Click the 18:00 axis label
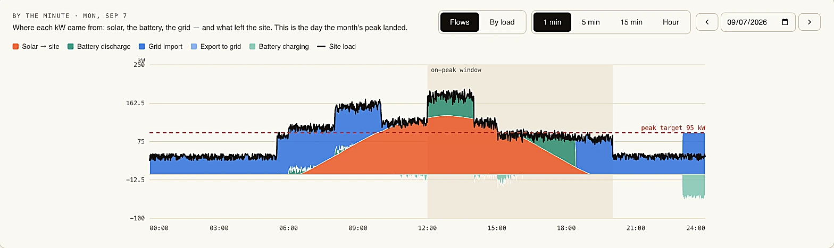The height and width of the screenshot is (248, 834). pyautogui.click(x=566, y=228)
